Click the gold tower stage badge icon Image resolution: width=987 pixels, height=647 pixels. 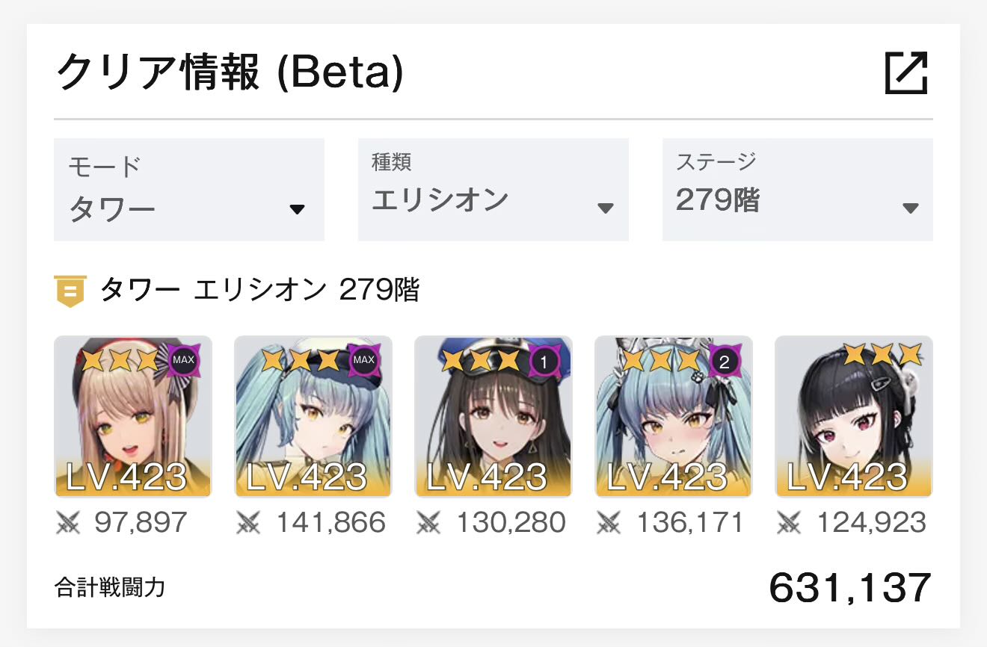pos(68,291)
